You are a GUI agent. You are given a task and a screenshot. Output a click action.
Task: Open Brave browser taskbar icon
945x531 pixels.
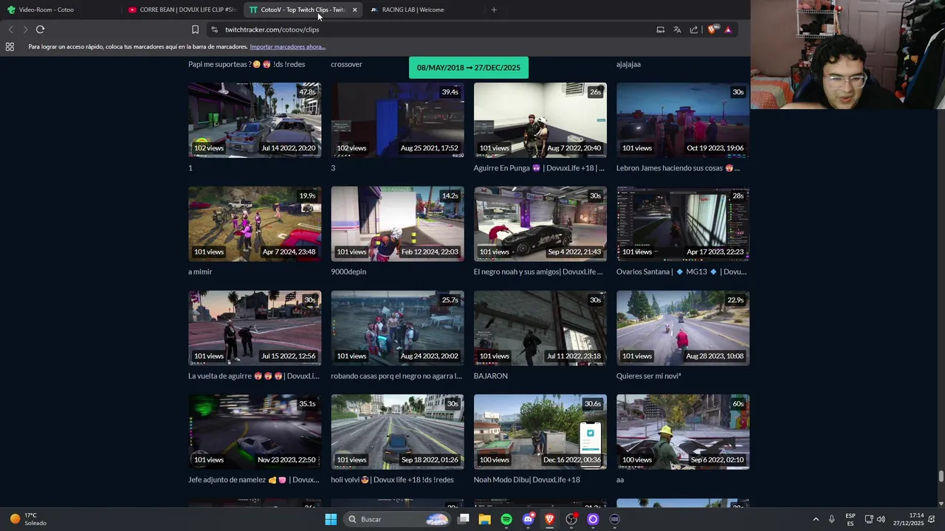tap(549, 519)
